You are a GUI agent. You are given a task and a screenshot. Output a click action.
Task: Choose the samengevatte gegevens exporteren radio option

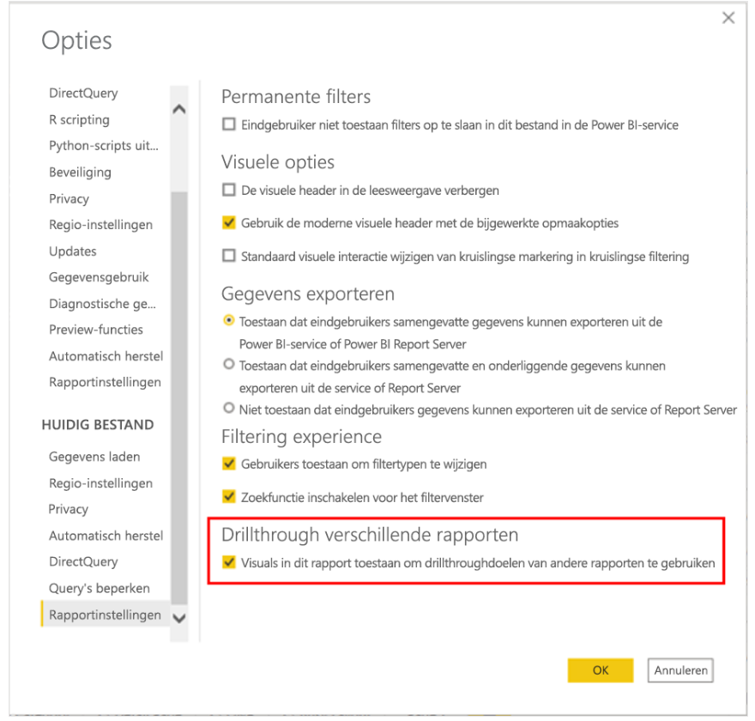pos(229,321)
